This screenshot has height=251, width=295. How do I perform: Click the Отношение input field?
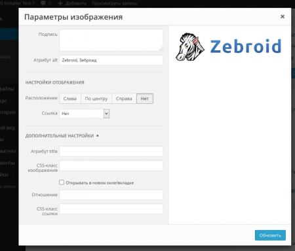coord(111,195)
